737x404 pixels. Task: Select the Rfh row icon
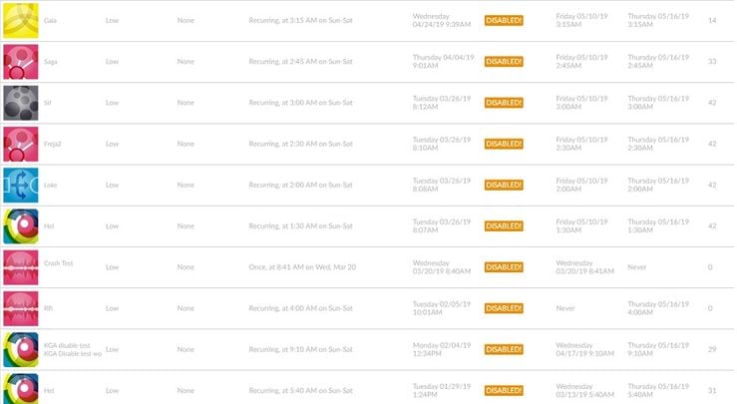pos(20,308)
